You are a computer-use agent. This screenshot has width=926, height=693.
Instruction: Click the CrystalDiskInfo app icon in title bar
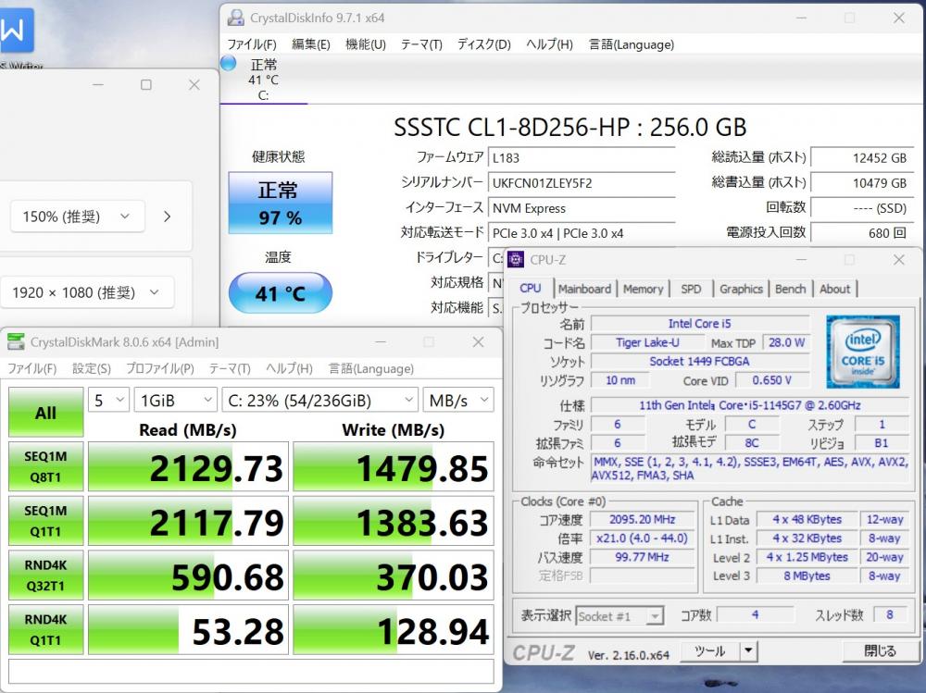click(x=236, y=18)
